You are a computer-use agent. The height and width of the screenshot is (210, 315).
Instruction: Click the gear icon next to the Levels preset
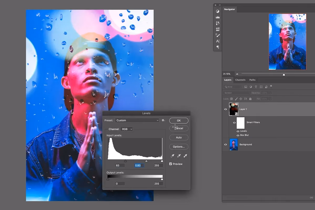click(x=163, y=120)
